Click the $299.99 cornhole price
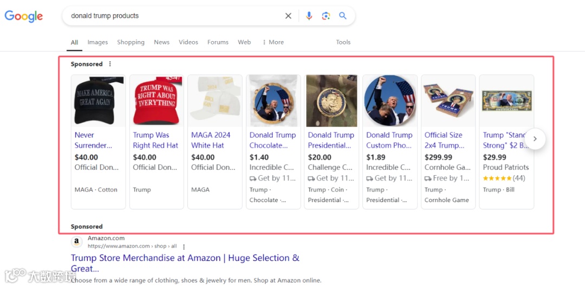The width and height of the screenshot is (585, 287). click(x=438, y=157)
